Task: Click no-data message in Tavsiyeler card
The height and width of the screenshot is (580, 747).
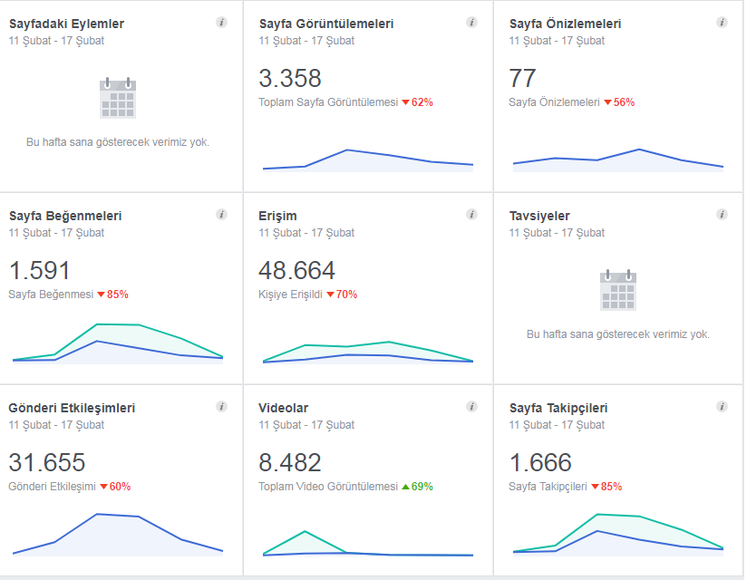Action: (618, 334)
